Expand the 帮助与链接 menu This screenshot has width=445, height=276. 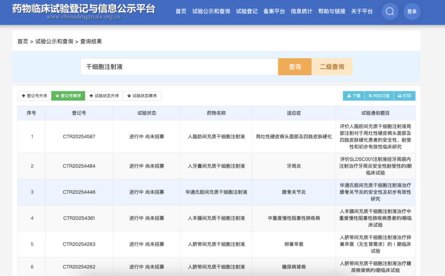click(331, 12)
